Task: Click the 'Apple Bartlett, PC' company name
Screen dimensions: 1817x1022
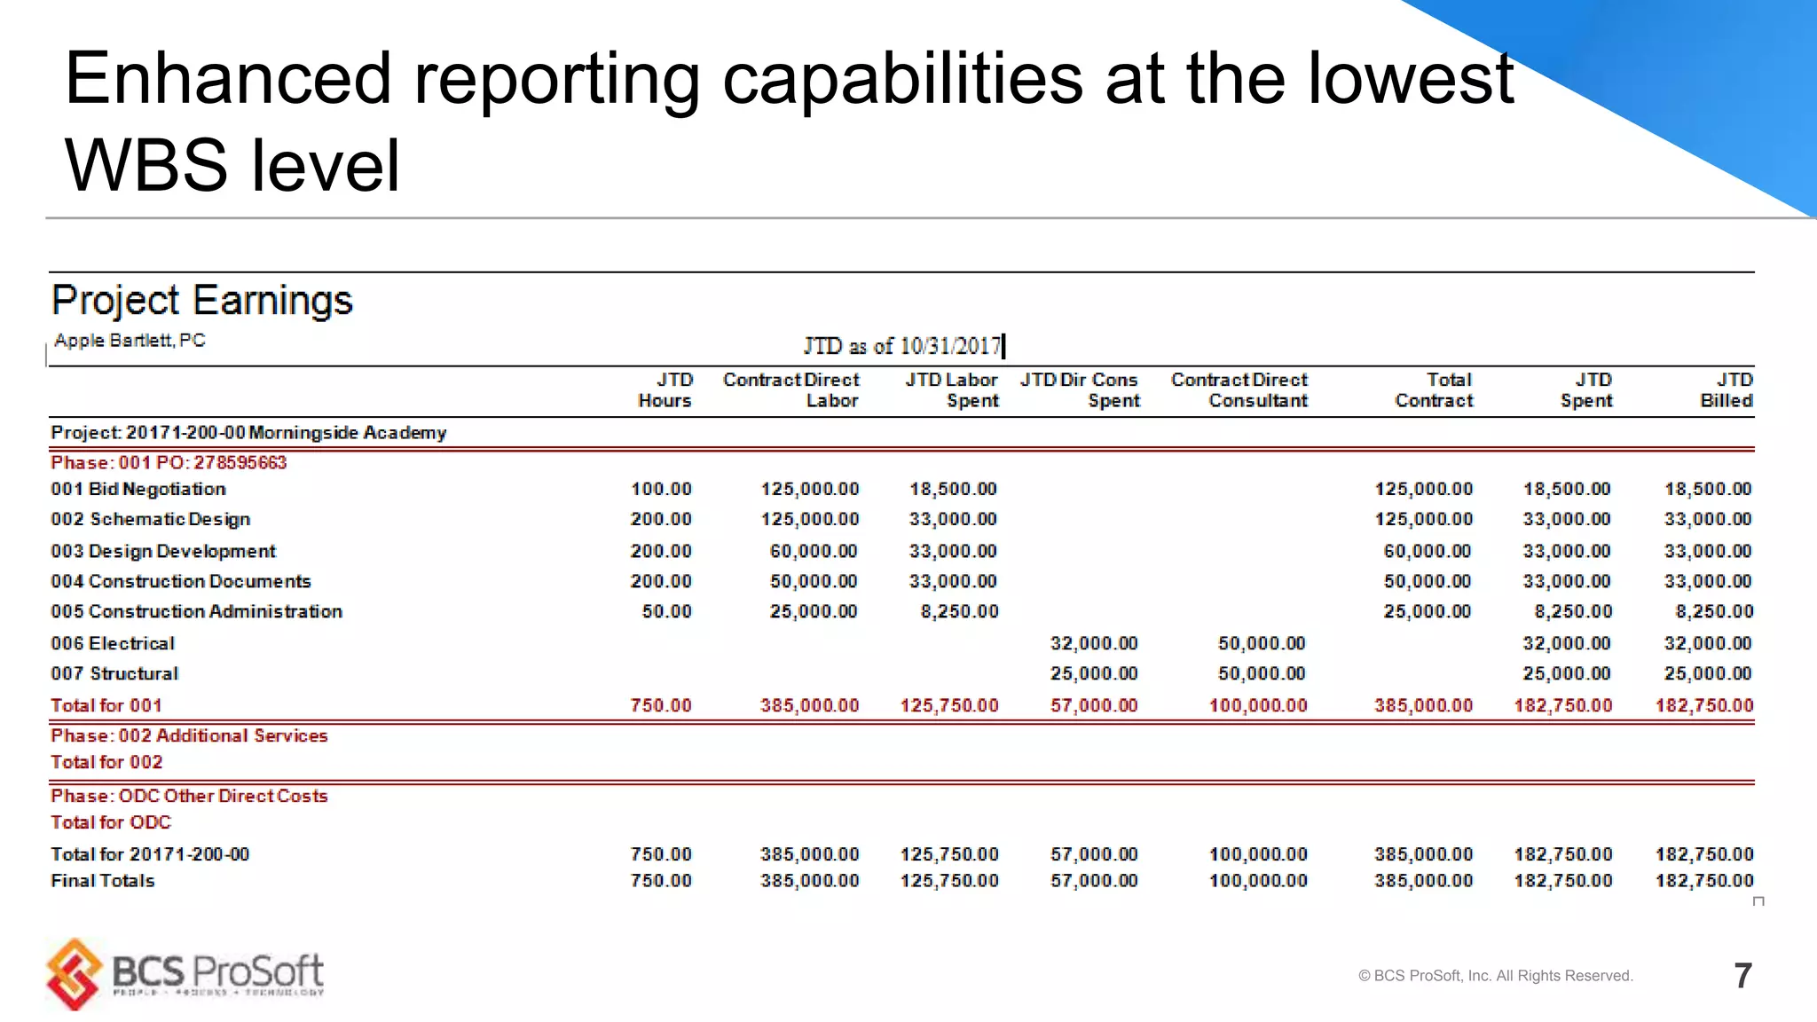Action: 130,341
